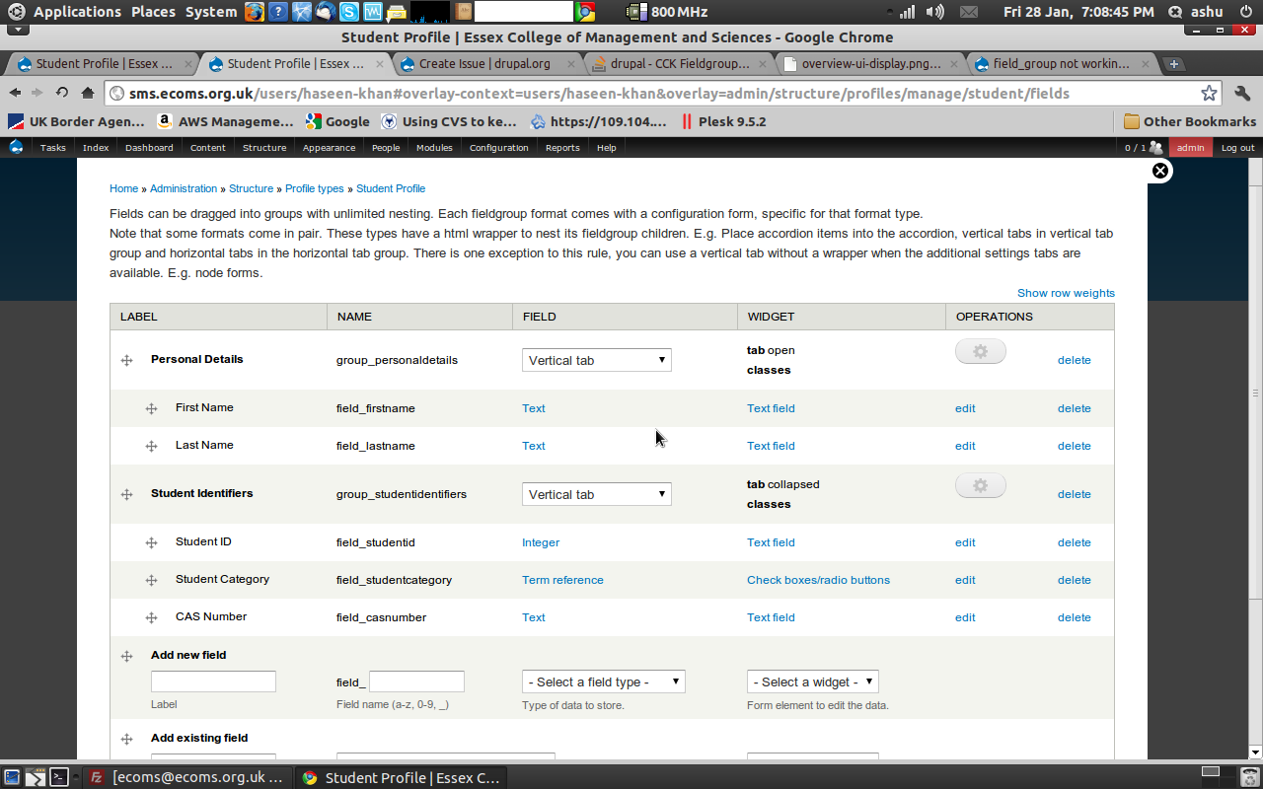Launch Skype from the top panel
Image resolution: width=1263 pixels, height=789 pixels.
(x=348, y=12)
